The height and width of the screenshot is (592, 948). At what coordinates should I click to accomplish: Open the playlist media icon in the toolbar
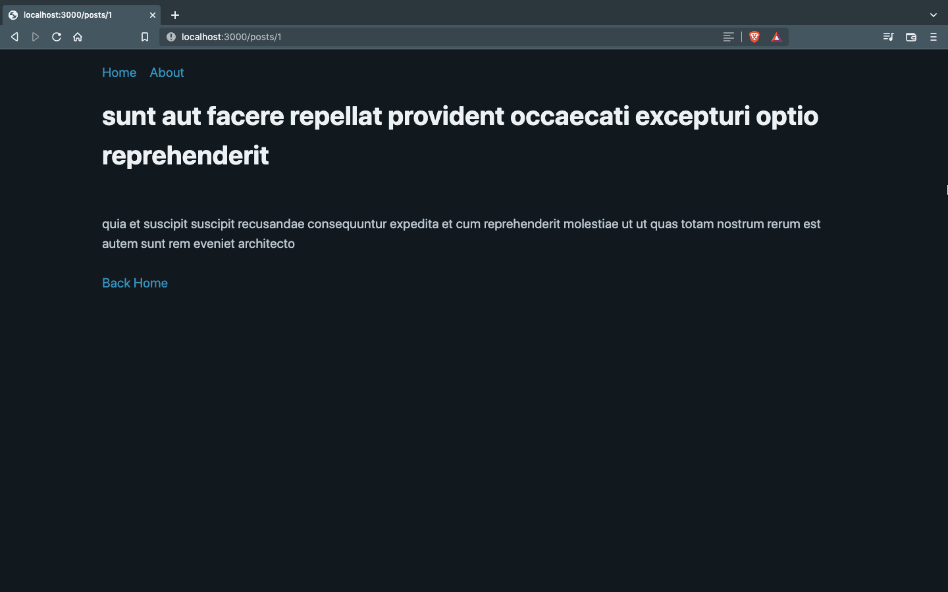click(x=888, y=37)
